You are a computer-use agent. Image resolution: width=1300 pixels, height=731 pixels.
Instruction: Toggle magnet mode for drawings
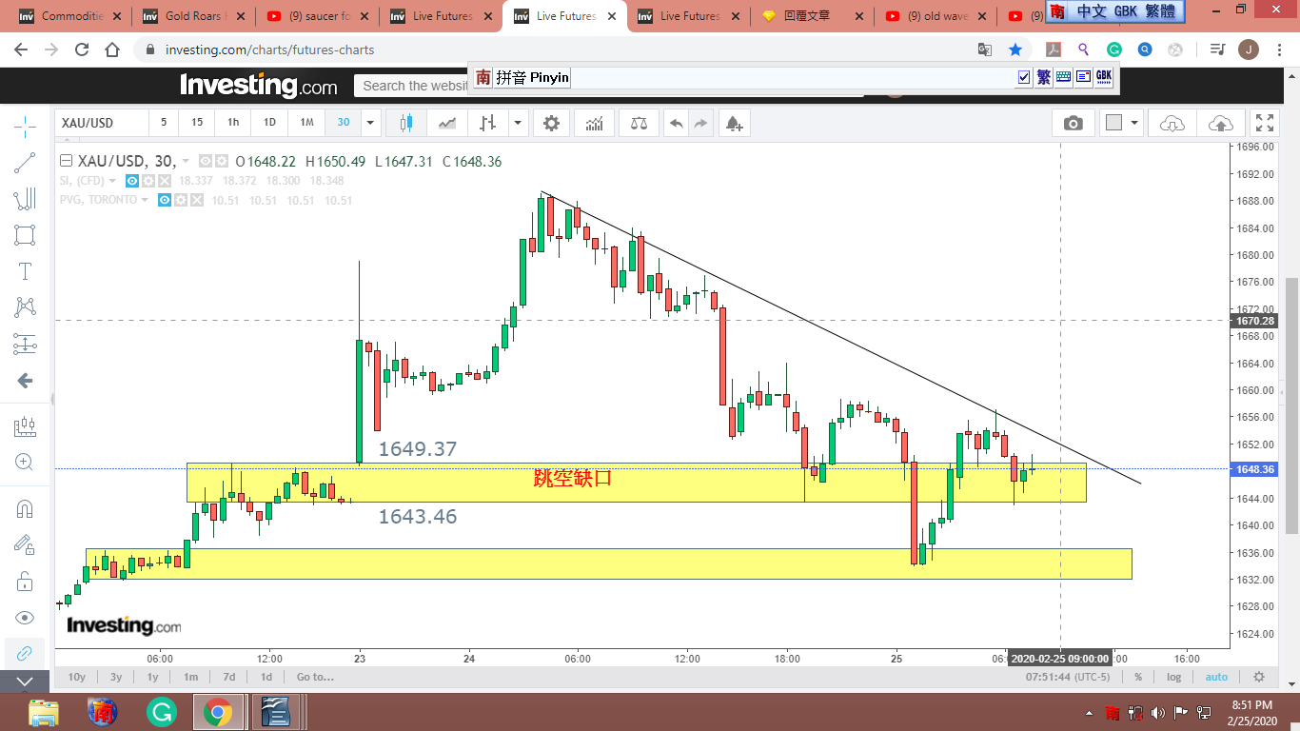25,508
